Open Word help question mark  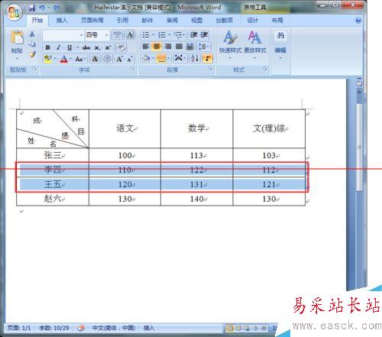pyautogui.click(x=358, y=21)
